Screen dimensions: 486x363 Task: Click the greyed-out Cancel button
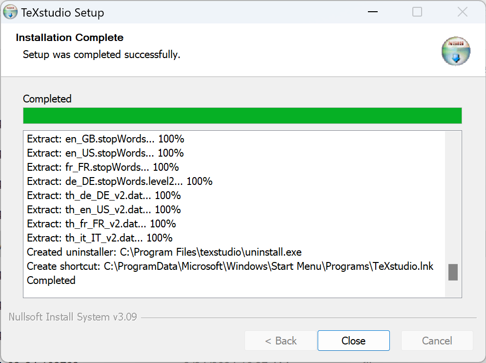437,341
